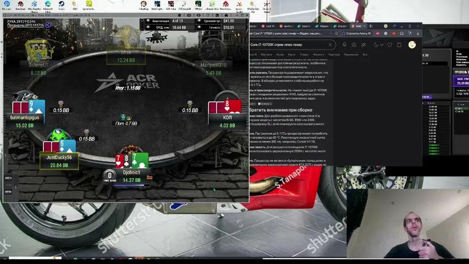
Task: Switch to the 'Картинки' search tab
Action: pyautogui.click(x=267, y=54)
